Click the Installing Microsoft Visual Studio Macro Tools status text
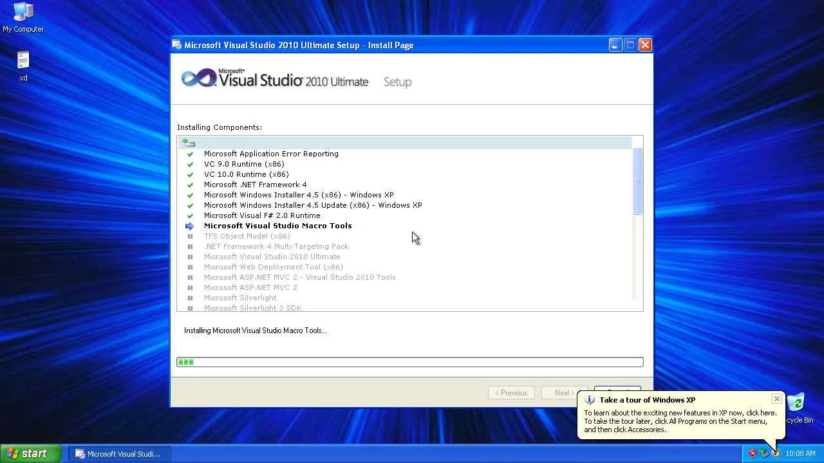The width and height of the screenshot is (824, 463). [256, 331]
